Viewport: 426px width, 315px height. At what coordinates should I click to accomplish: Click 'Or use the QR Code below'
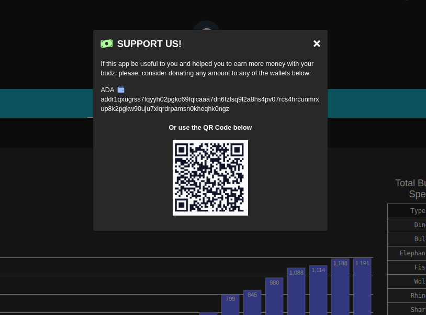(x=210, y=128)
